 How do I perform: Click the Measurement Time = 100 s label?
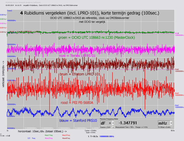click(x=125, y=127)
